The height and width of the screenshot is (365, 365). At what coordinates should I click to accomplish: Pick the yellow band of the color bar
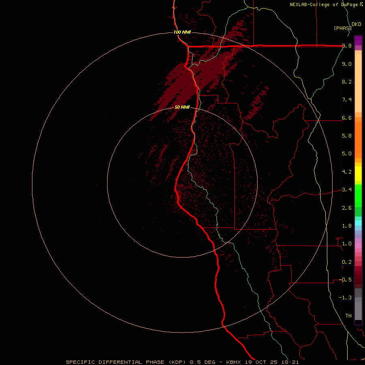pos(358,174)
